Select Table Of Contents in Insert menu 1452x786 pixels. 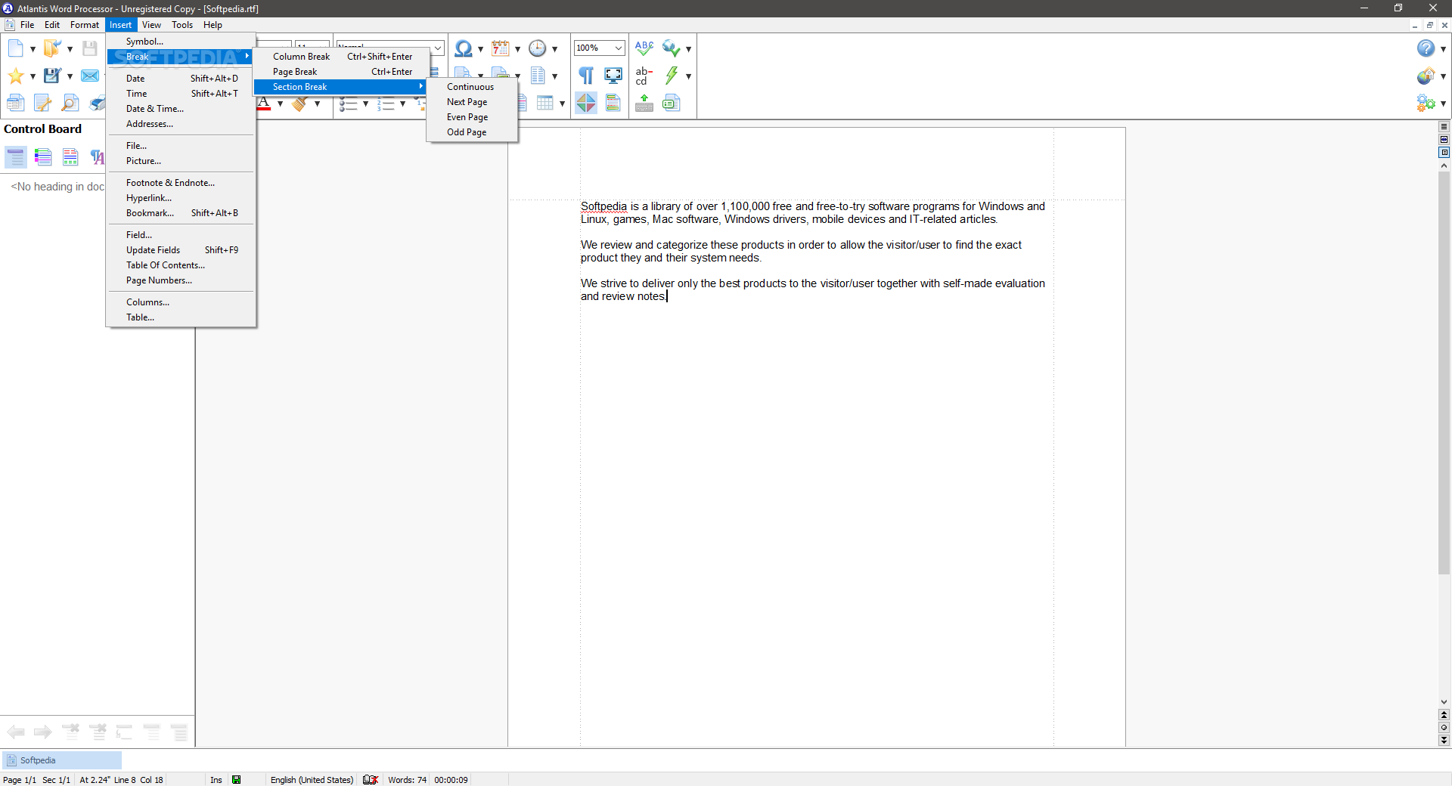coord(165,265)
